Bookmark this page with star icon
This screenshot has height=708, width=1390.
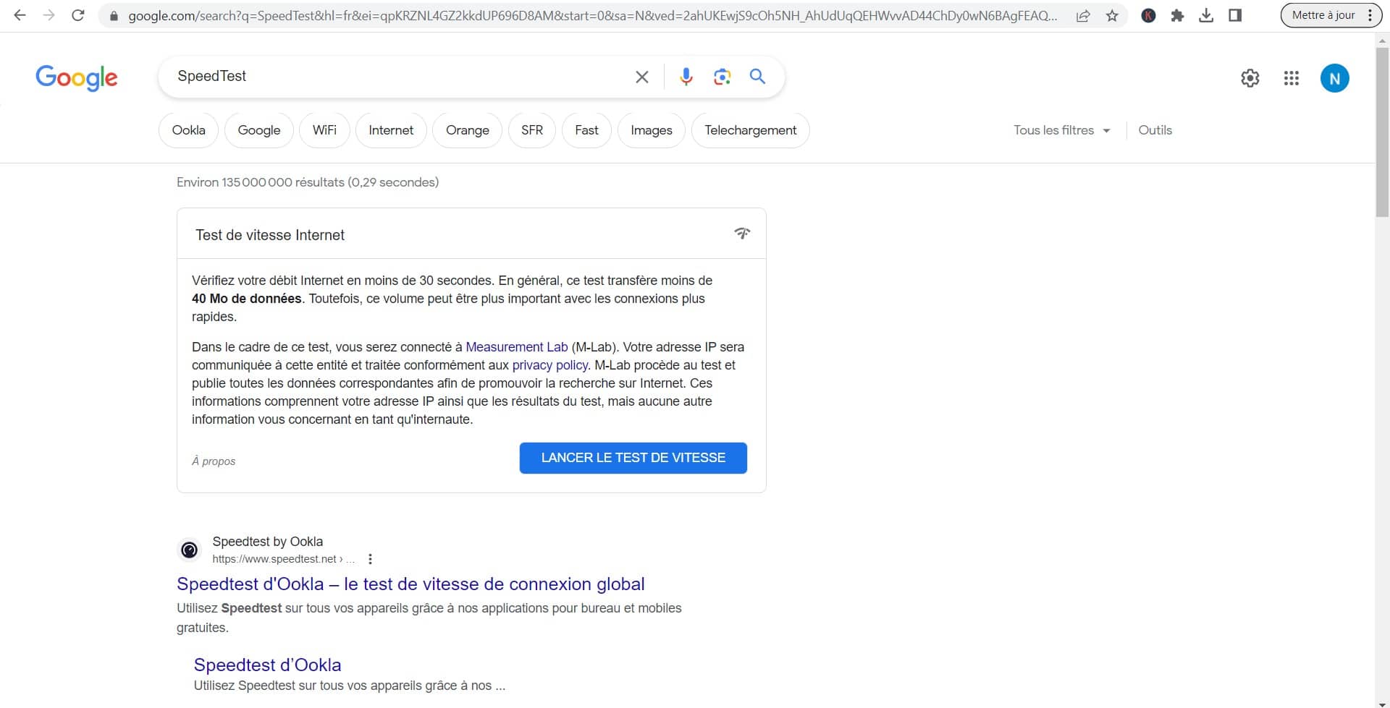tap(1112, 15)
